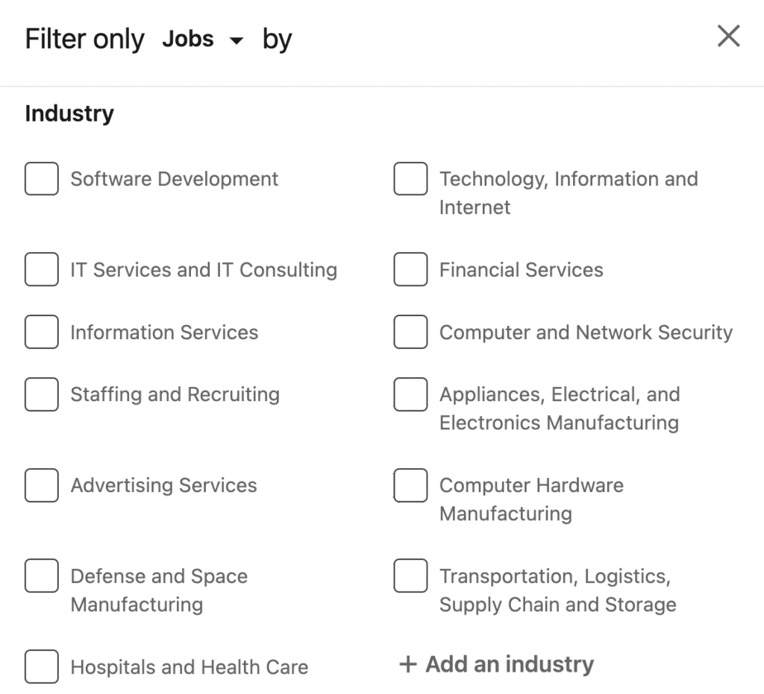Image resolution: width=764 pixels, height=694 pixels.
Task: Check Computer and Network Security
Action: coord(410,332)
